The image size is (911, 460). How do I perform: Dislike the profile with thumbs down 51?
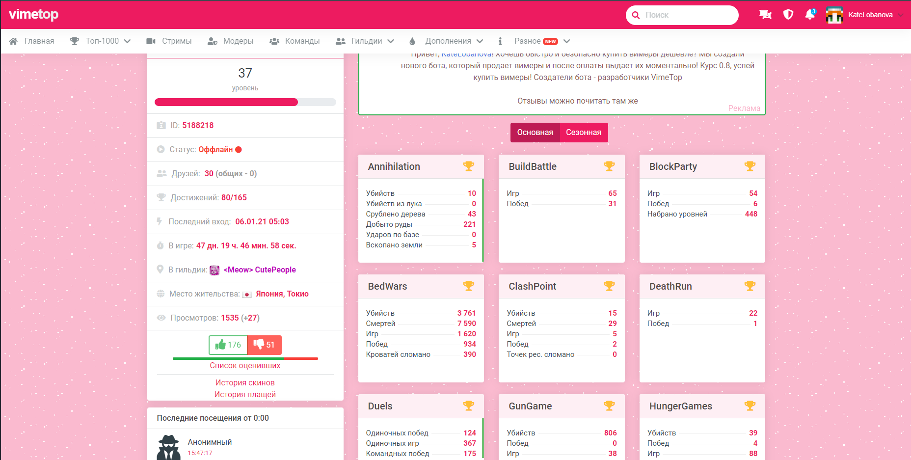point(264,345)
